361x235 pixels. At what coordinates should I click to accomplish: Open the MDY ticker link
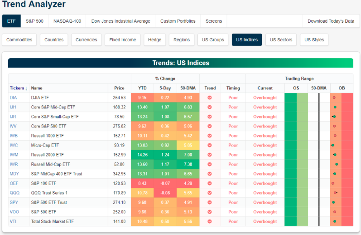tap(14, 174)
